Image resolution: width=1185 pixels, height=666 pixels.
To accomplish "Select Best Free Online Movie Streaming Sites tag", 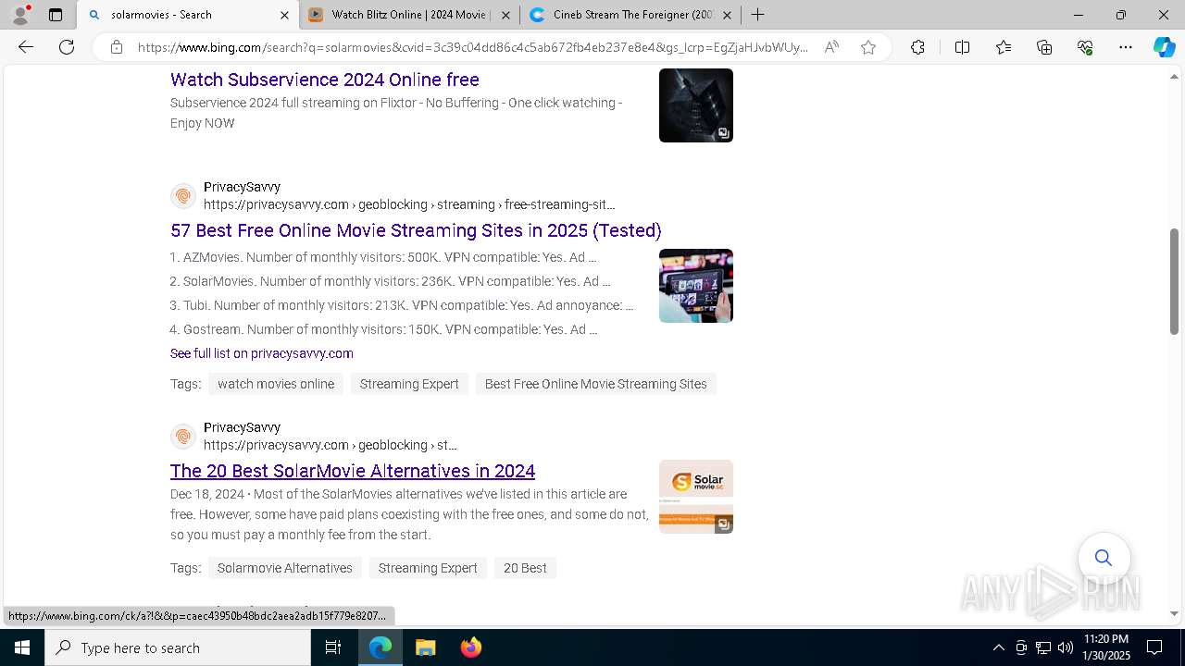I will click(x=595, y=384).
